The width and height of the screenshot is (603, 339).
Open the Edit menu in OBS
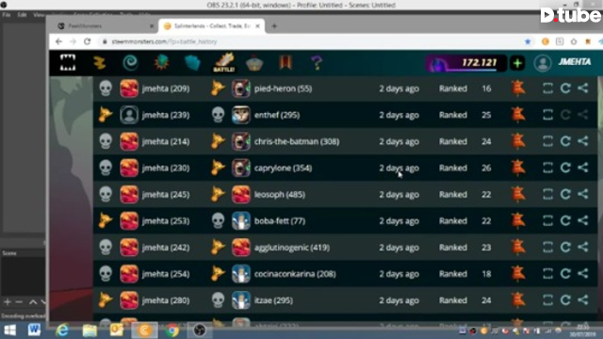[22, 15]
